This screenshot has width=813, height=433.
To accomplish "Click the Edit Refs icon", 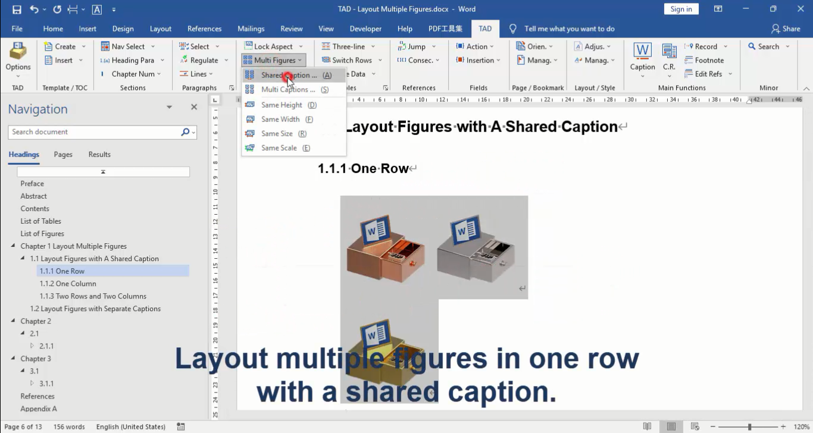I will pyautogui.click(x=689, y=74).
